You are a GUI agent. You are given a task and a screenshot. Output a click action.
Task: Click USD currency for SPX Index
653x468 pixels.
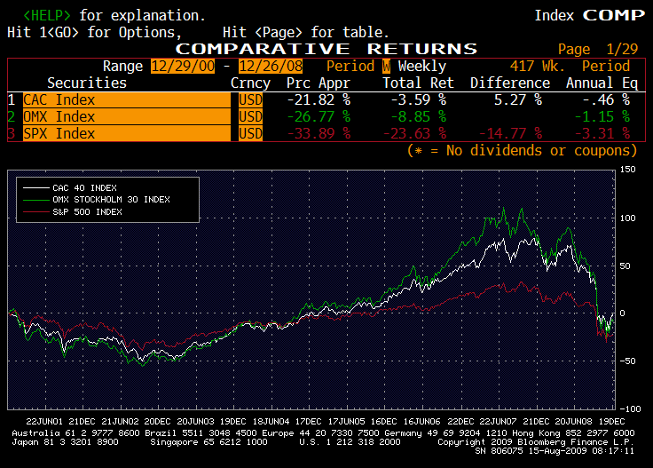pyautogui.click(x=251, y=133)
